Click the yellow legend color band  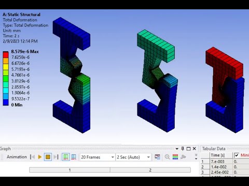pos(6,67)
